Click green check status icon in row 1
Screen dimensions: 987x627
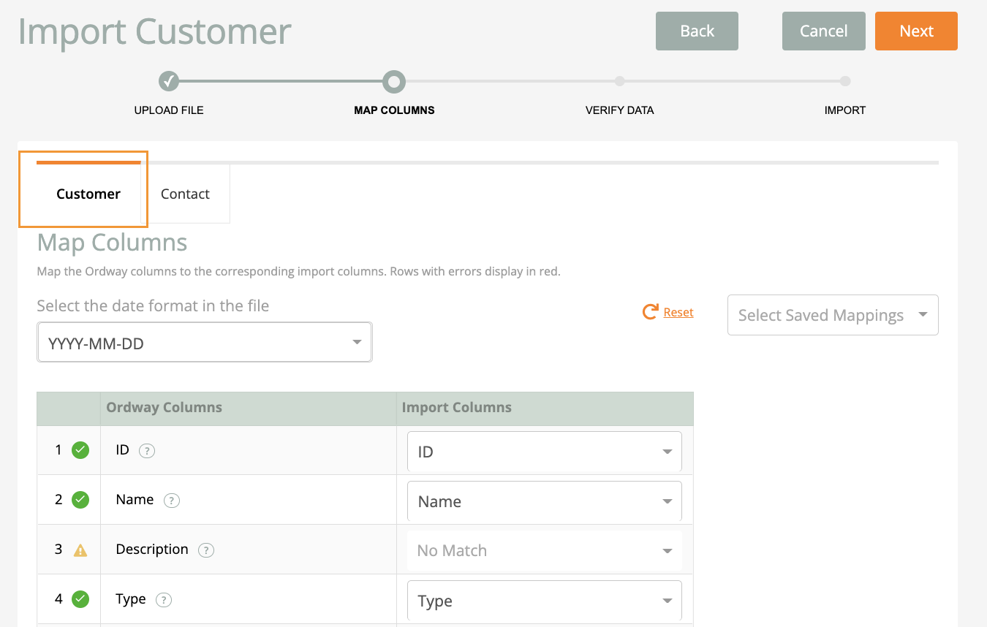point(80,450)
